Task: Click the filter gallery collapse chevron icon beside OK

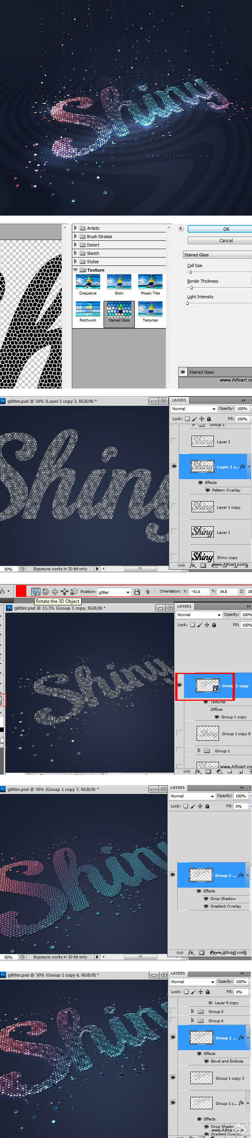Action: (x=181, y=229)
